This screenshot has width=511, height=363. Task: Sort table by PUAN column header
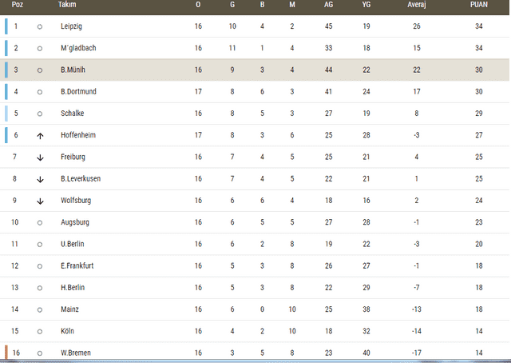click(479, 5)
